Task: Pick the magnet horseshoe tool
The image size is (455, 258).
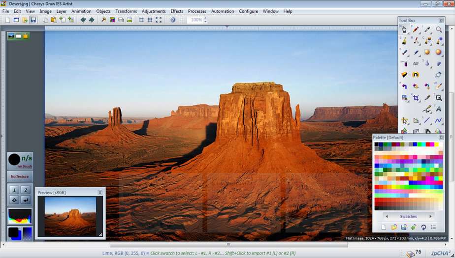Action: pyautogui.click(x=416, y=75)
